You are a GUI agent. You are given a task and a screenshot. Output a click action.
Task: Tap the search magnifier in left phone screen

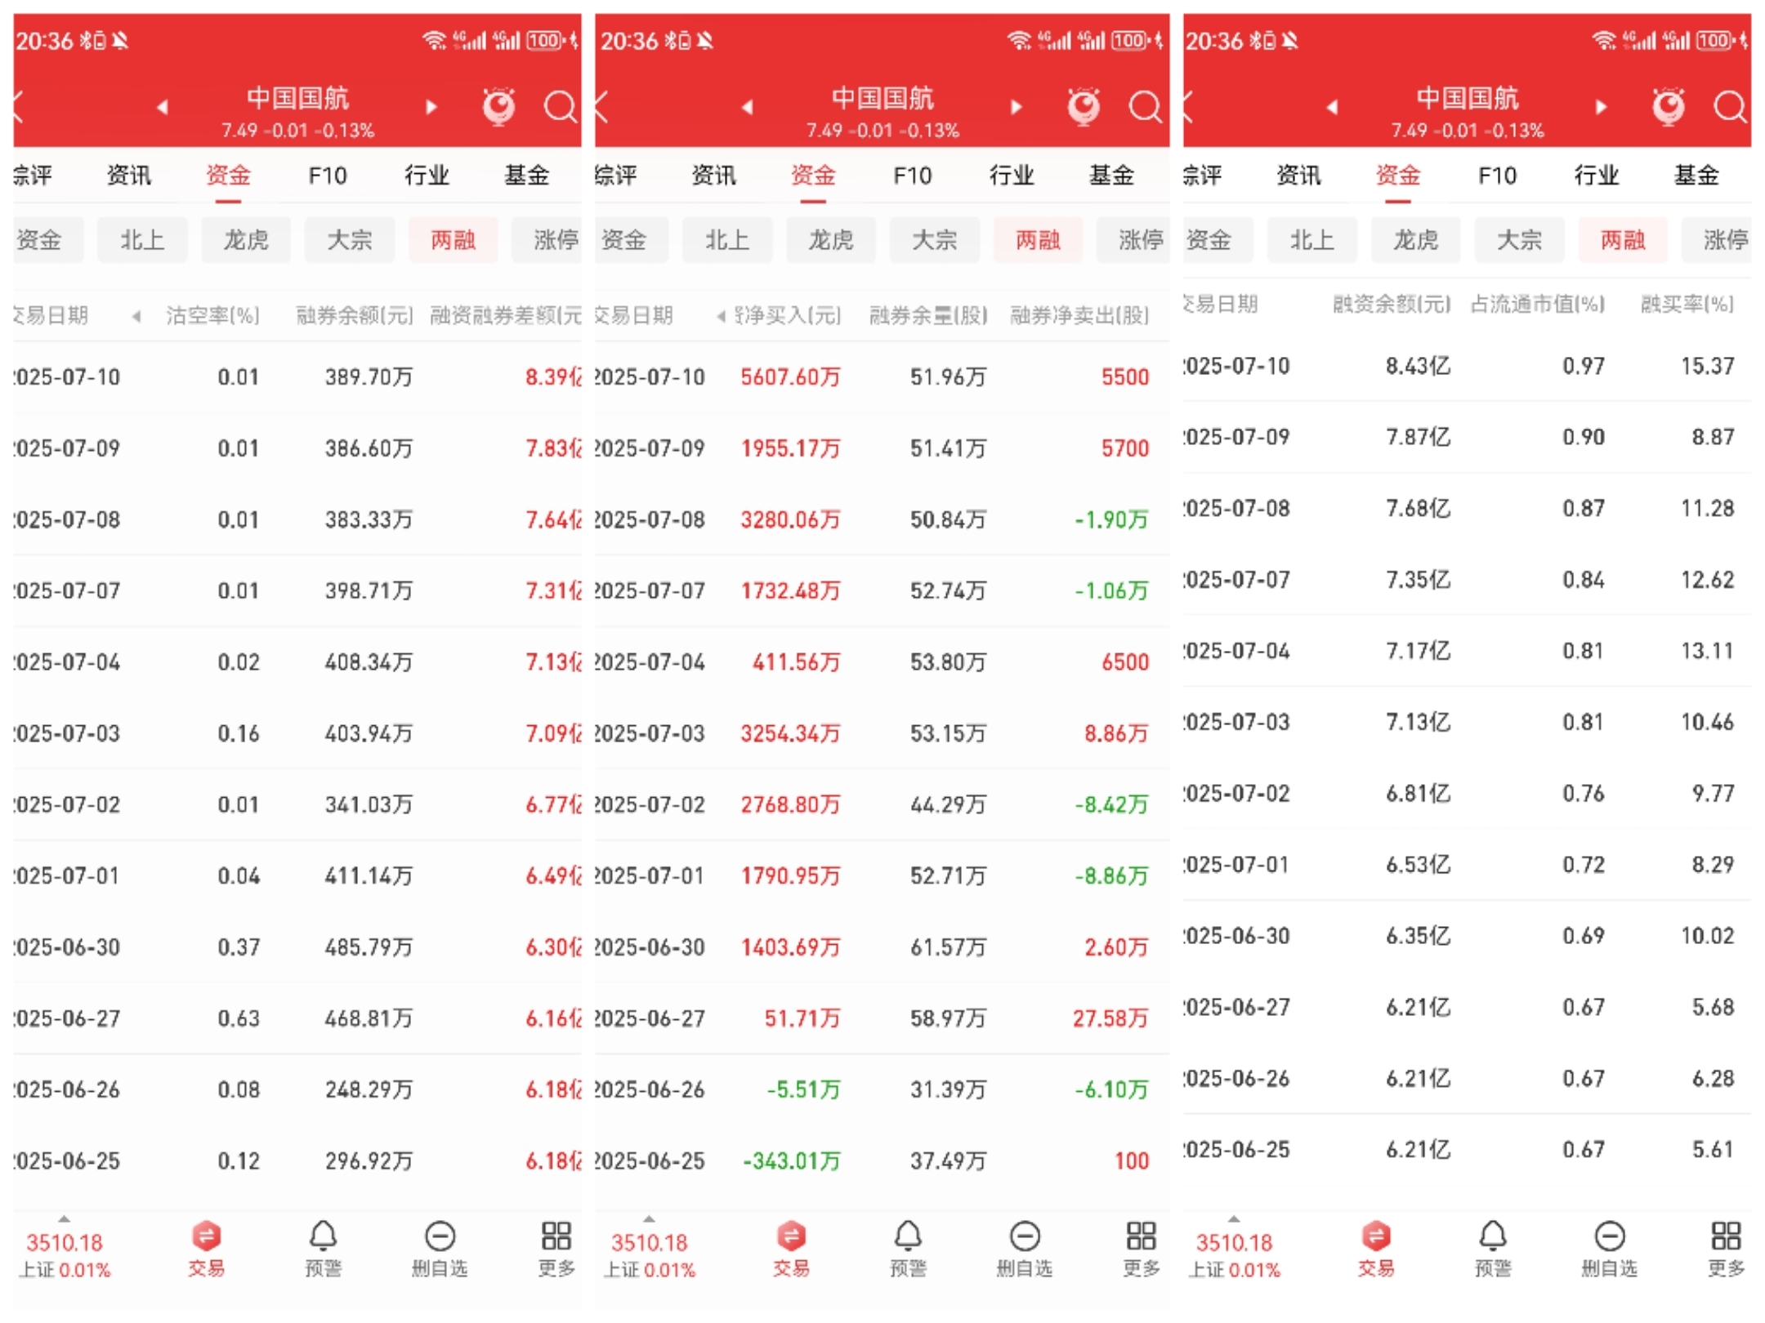[561, 106]
